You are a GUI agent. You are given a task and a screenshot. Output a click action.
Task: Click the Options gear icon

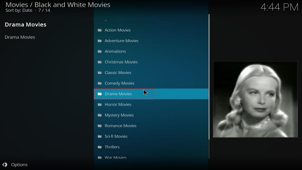coord(5,165)
